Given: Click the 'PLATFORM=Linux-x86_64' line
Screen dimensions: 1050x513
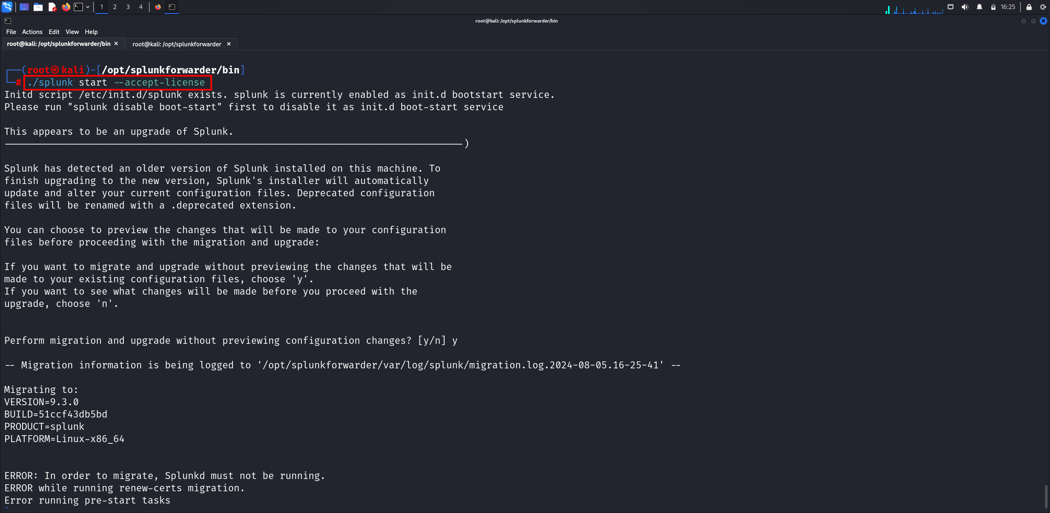Looking at the screenshot, I should click(64, 439).
